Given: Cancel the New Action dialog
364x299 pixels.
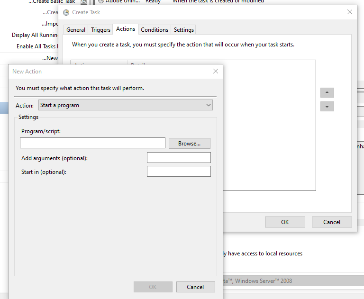Looking at the screenshot, I should coord(195,287).
